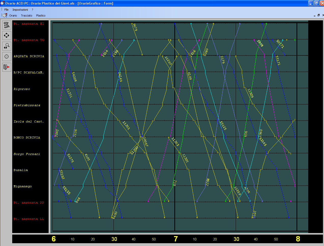Activate the horizontal zoom tool
324x246 pixels.
[6, 46]
